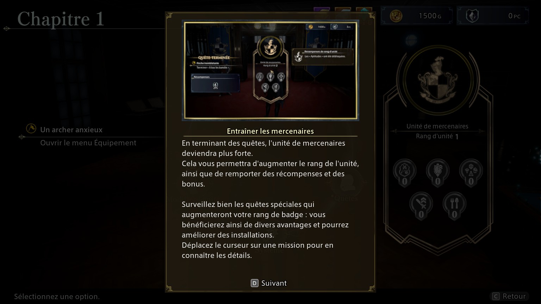Select Ouvrir le menu Équipement objective
The image size is (541, 304).
(x=88, y=143)
